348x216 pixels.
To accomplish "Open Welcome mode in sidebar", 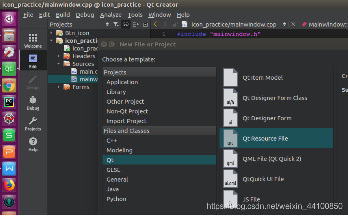I will pos(33,41).
